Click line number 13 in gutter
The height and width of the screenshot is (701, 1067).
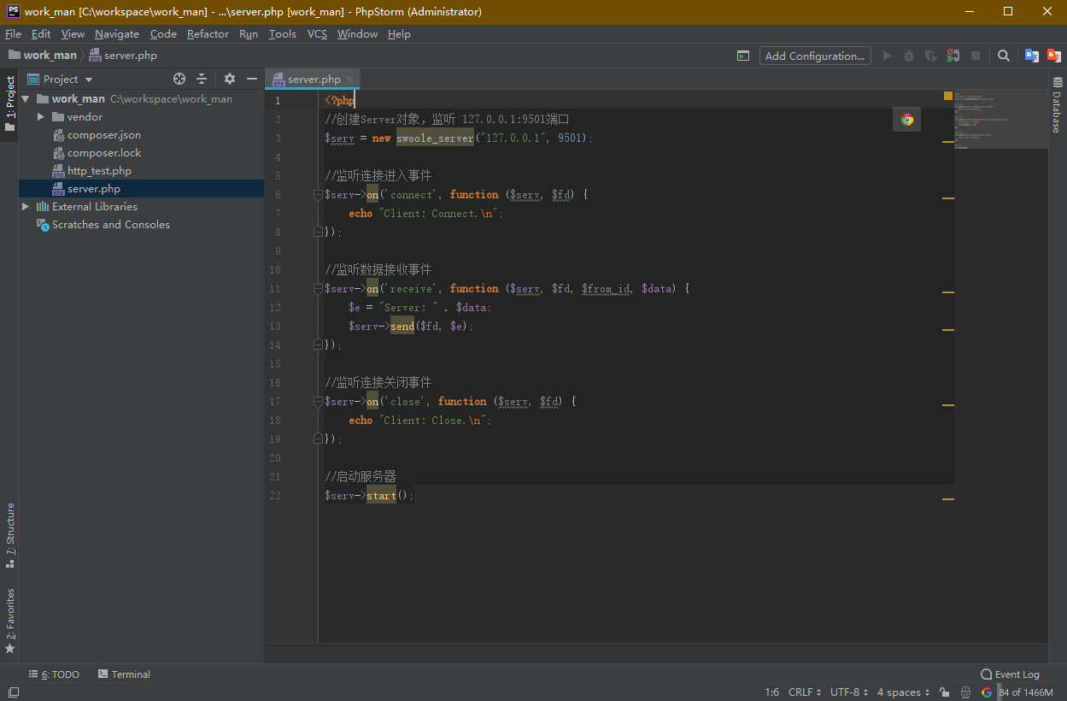(x=274, y=327)
